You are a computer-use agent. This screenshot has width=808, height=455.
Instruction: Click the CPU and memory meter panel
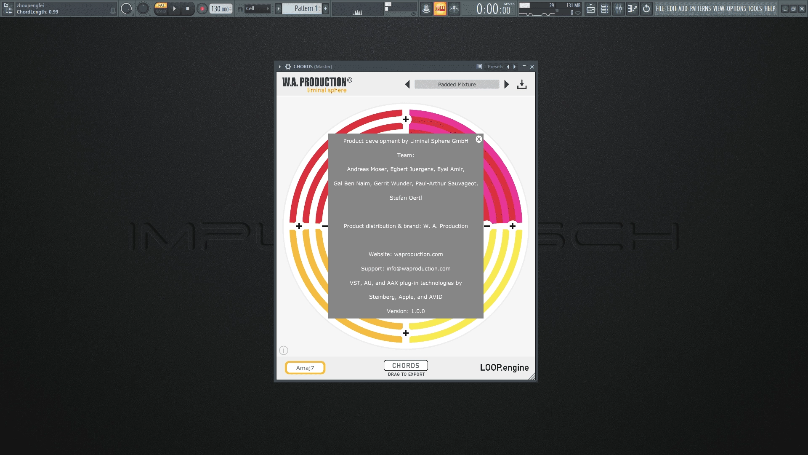(550, 9)
